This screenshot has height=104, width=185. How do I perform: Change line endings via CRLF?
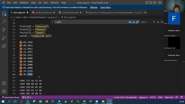pyautogui.click(x=160, y=97)
